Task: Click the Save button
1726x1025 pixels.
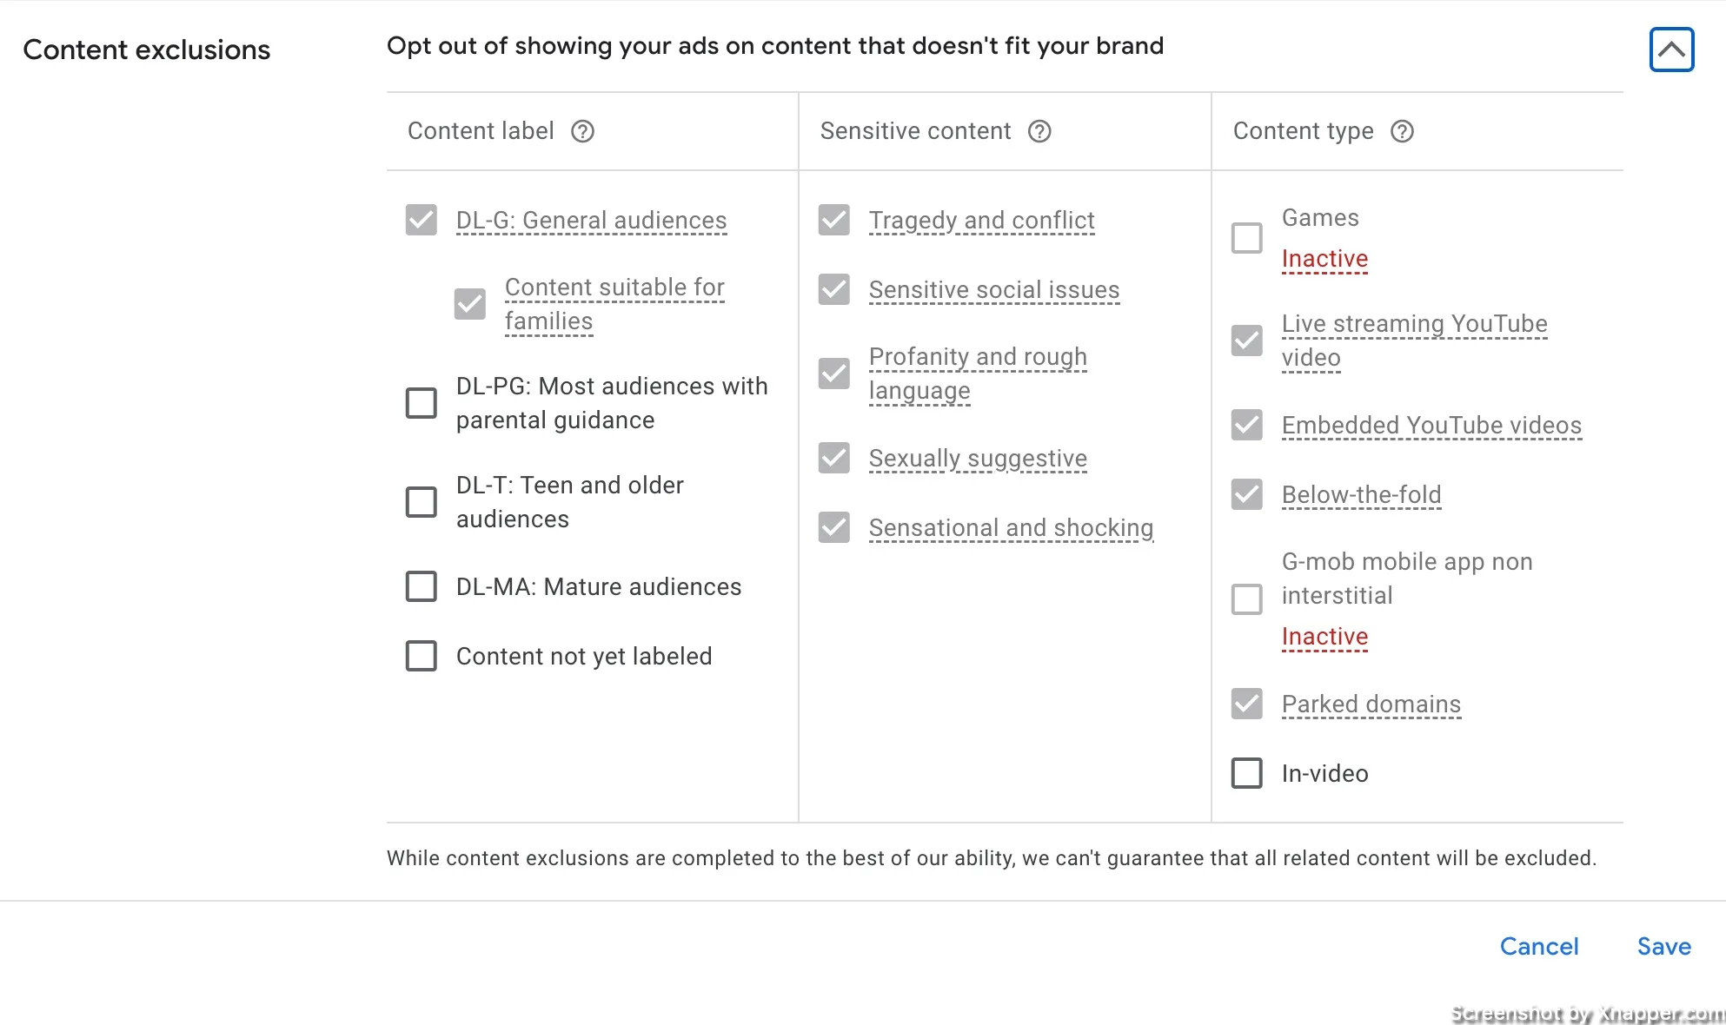Action: pos(1663,946)
